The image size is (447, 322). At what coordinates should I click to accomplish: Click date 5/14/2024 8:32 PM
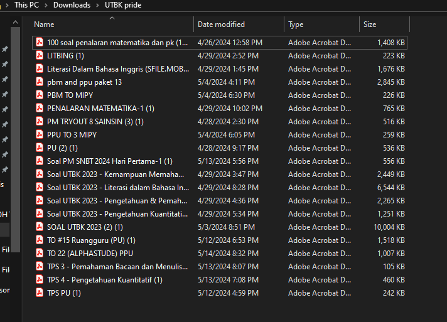tap(228, 254)
